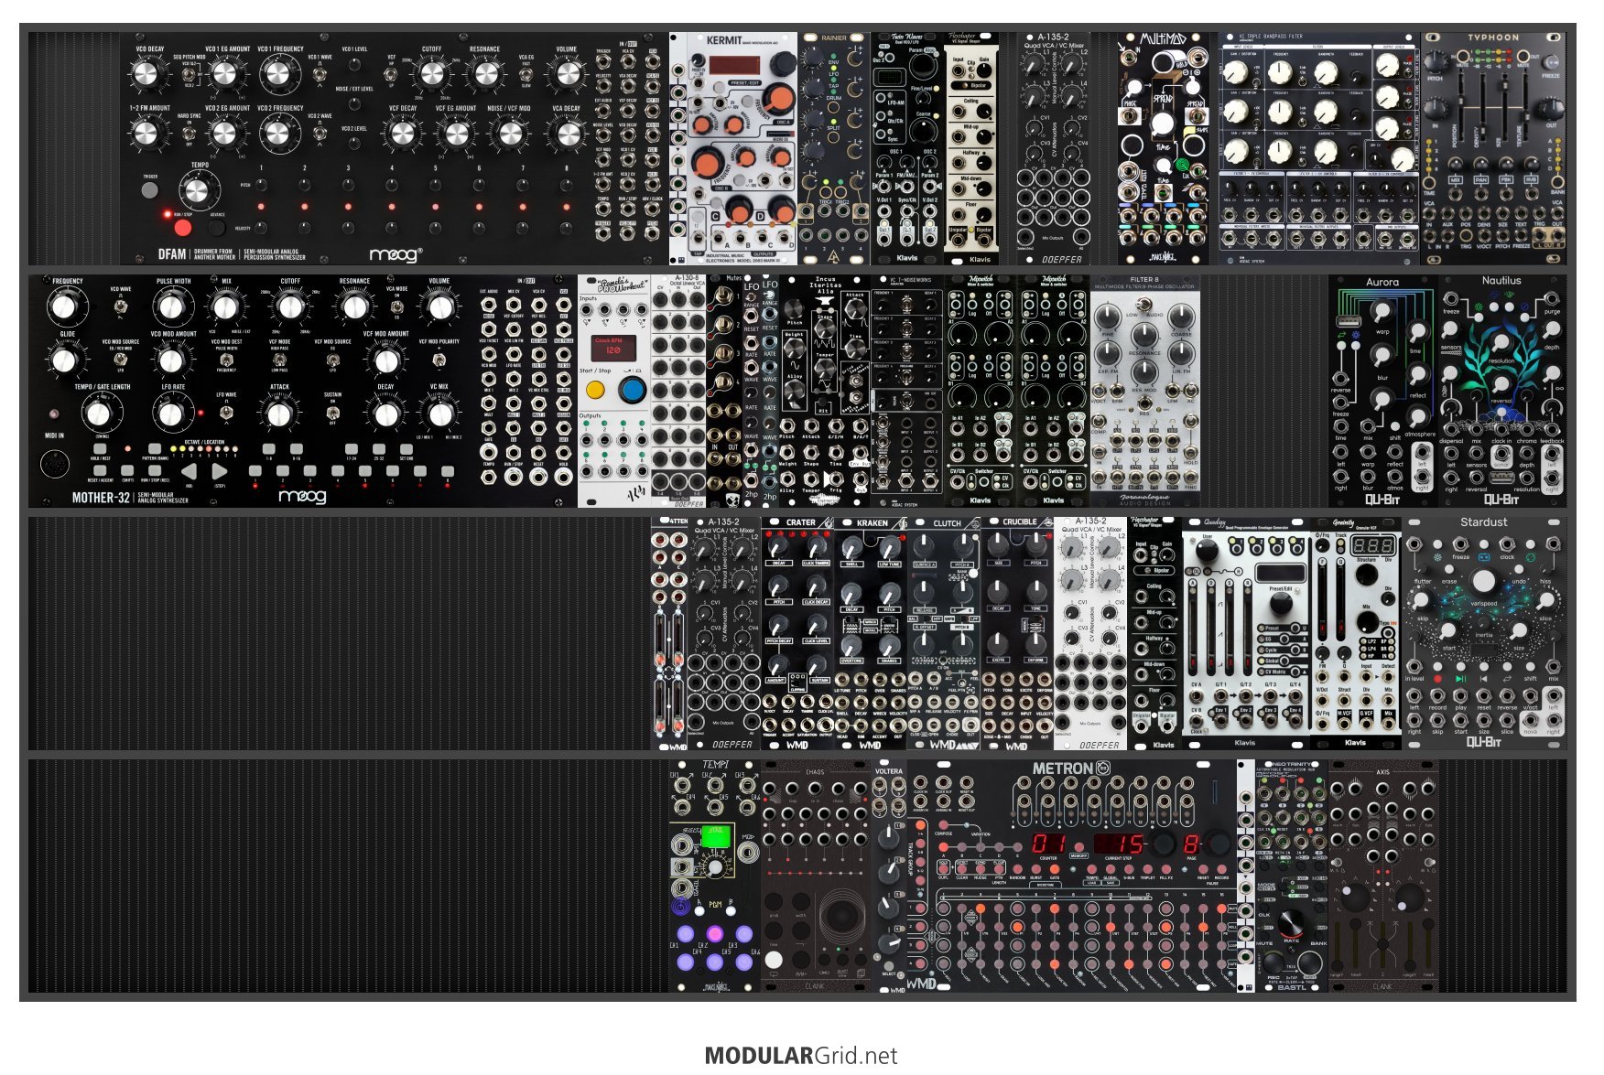Select the Typhoon module
Viewport: 1604px width, 1075px height.
click(x=1493, y=148)
